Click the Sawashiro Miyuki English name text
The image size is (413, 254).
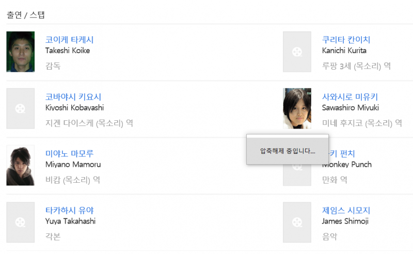(x=350, y=107)
